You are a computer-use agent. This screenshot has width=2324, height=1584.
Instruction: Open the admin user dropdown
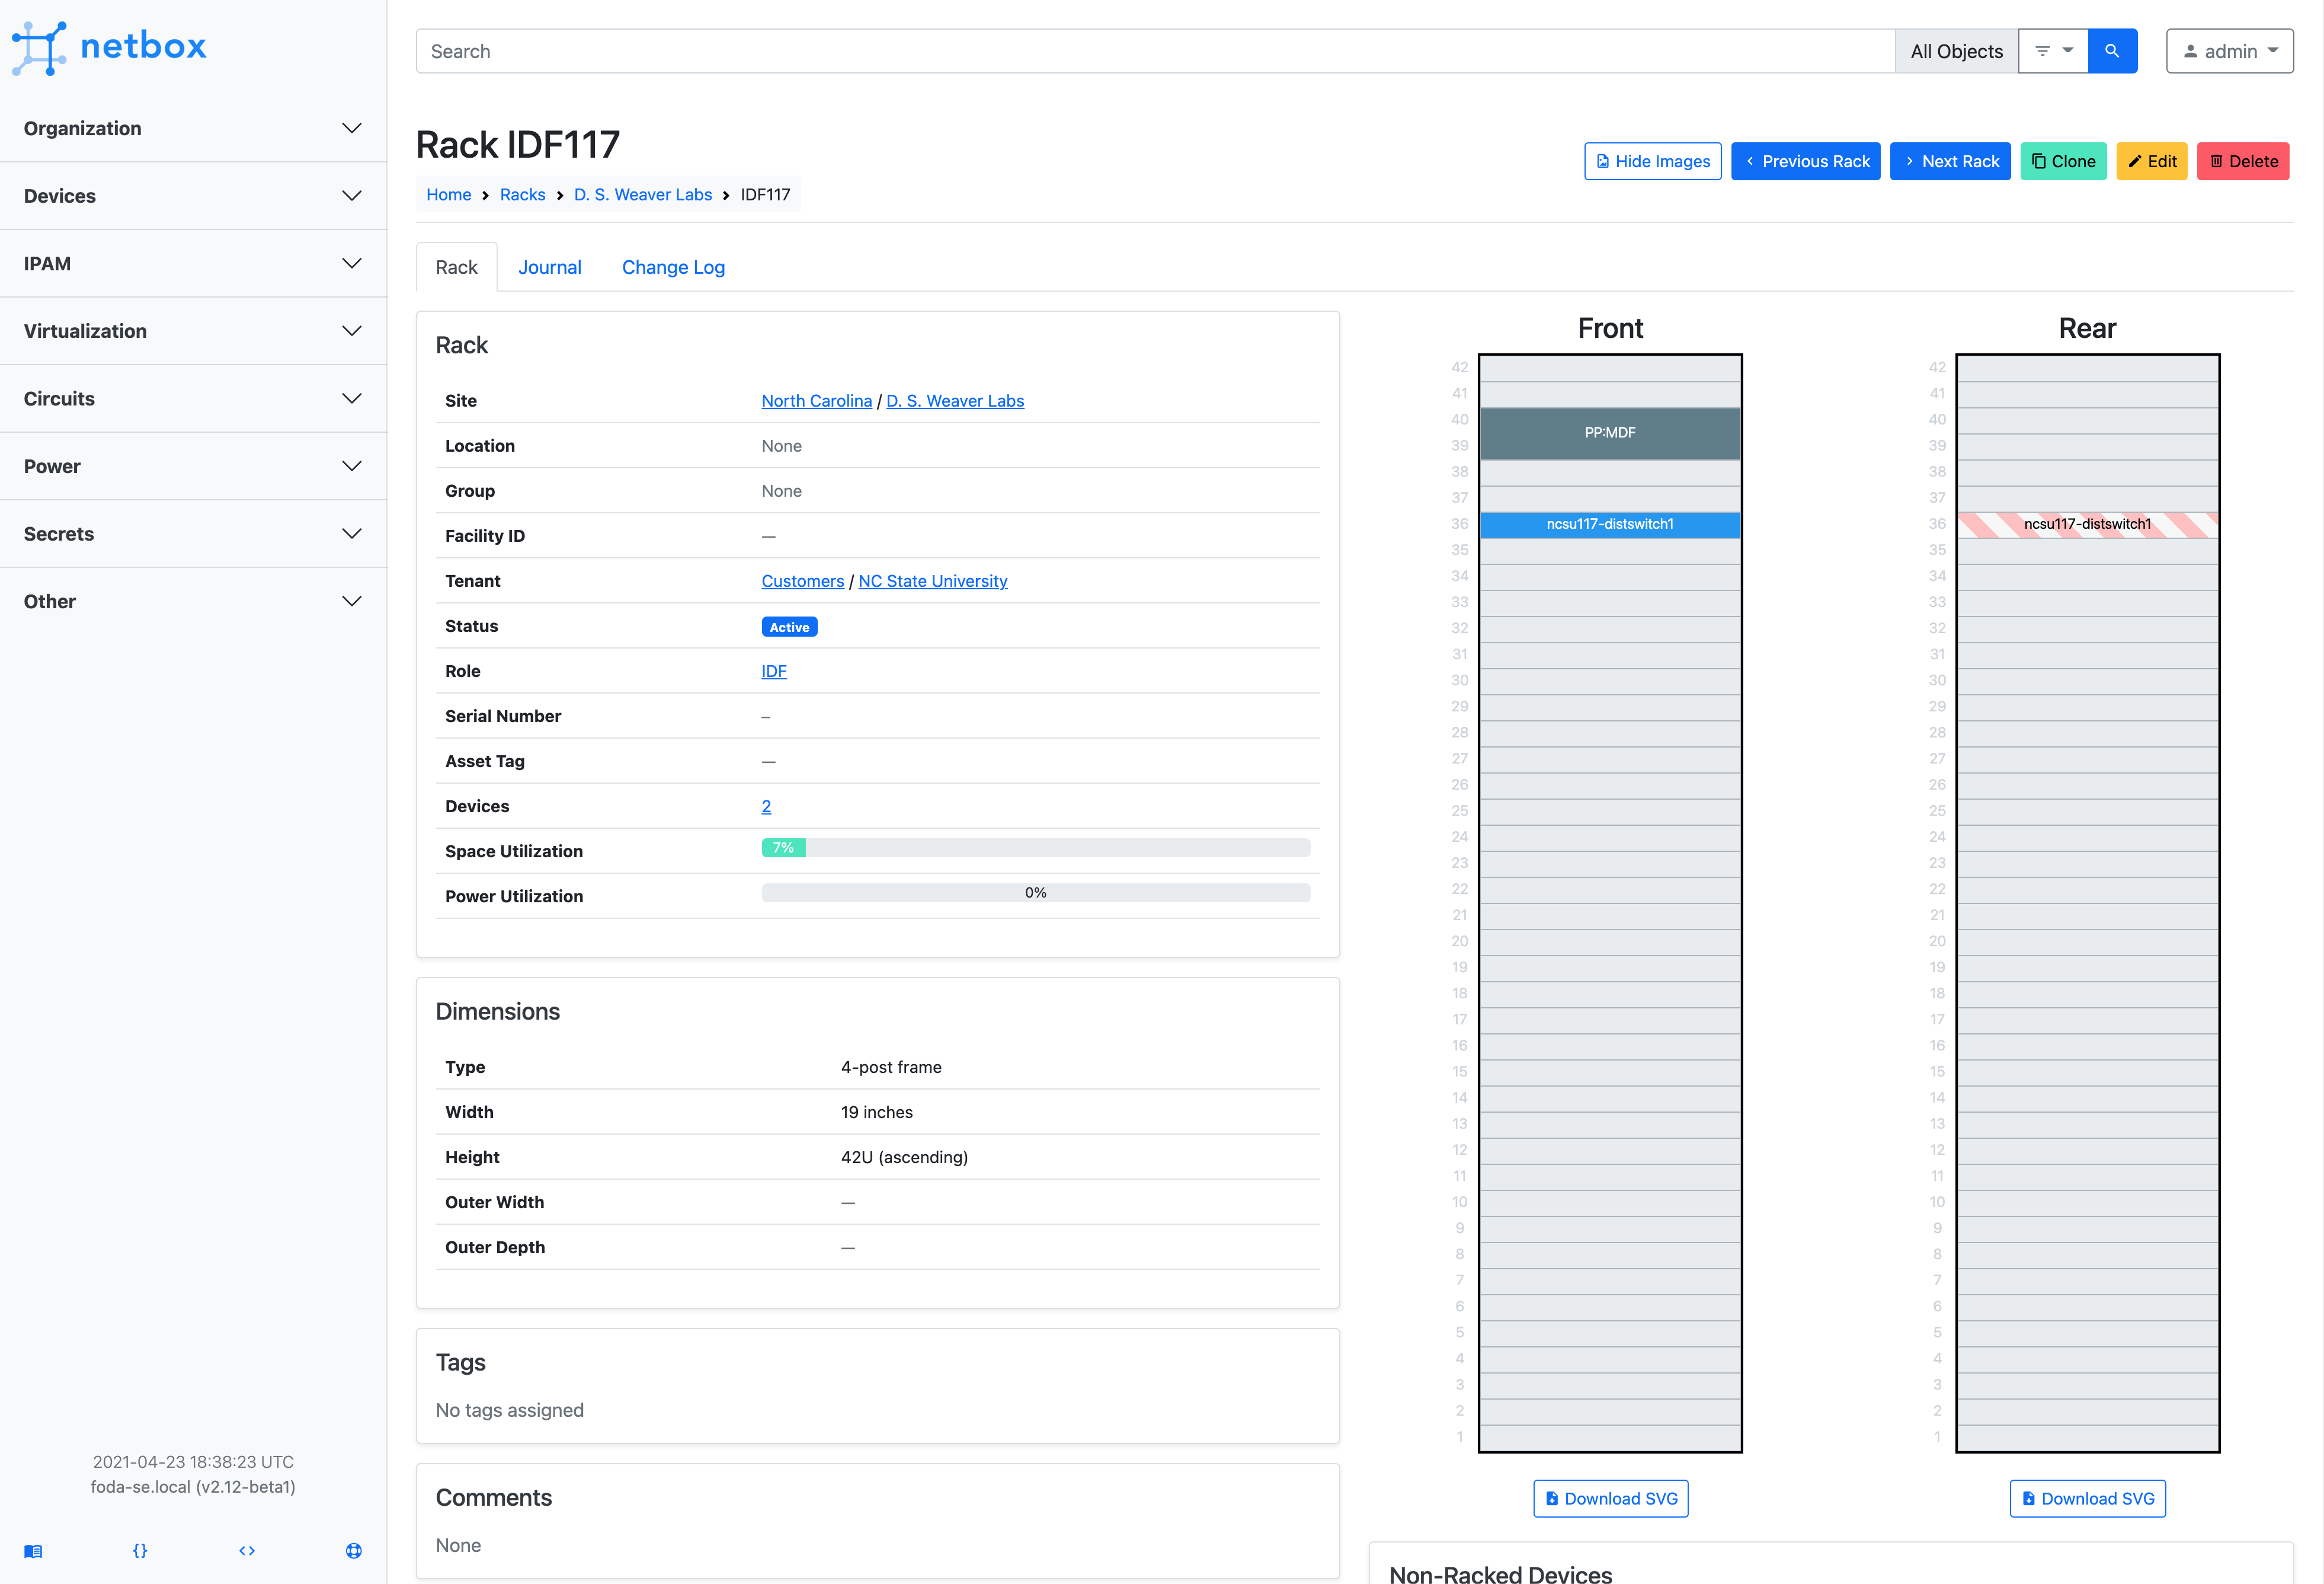coord(2229,50)
